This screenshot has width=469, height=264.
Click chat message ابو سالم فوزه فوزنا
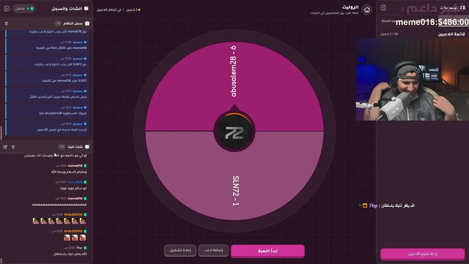pyautogui.click(x=73, y=188)
